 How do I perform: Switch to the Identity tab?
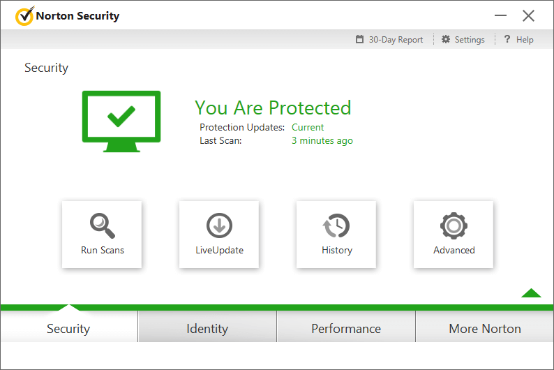(207, 329)
